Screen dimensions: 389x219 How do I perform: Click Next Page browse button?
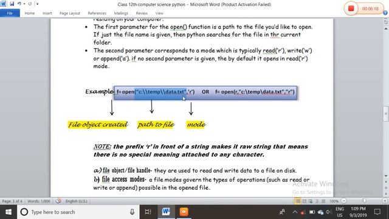(386, 193)
